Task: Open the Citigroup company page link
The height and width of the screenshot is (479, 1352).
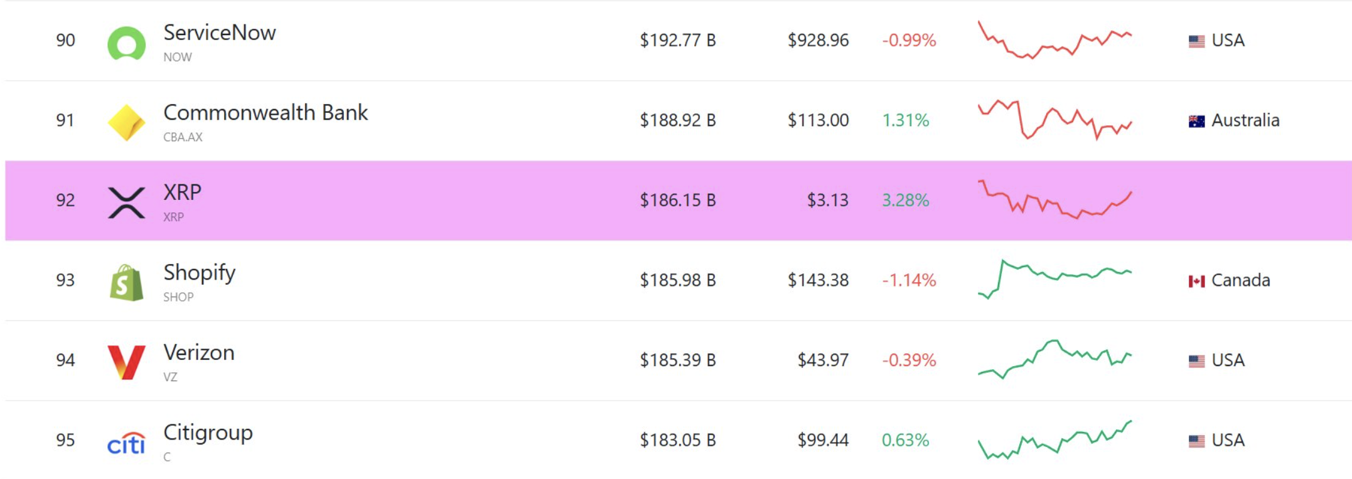Action: tap(210, 432)
